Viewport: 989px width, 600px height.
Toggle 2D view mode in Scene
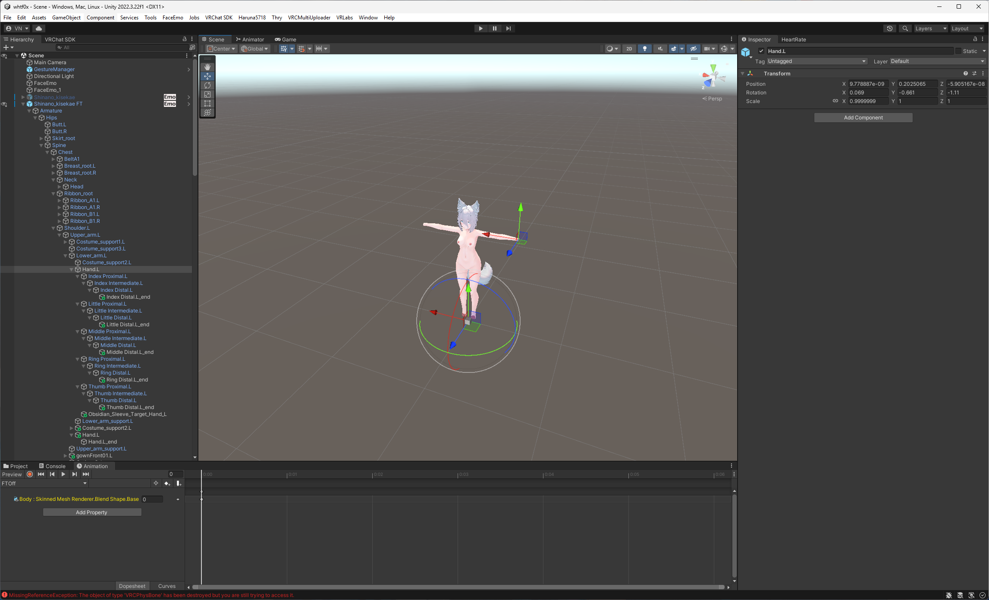point(629,49)
